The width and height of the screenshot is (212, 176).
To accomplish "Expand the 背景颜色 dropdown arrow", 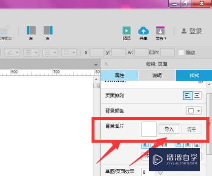I will (x=198, y=111).
